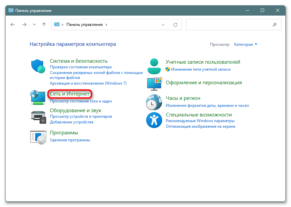Focus the Control Panel search field
The height and width of the screenshot is (207, 291).
234,25
